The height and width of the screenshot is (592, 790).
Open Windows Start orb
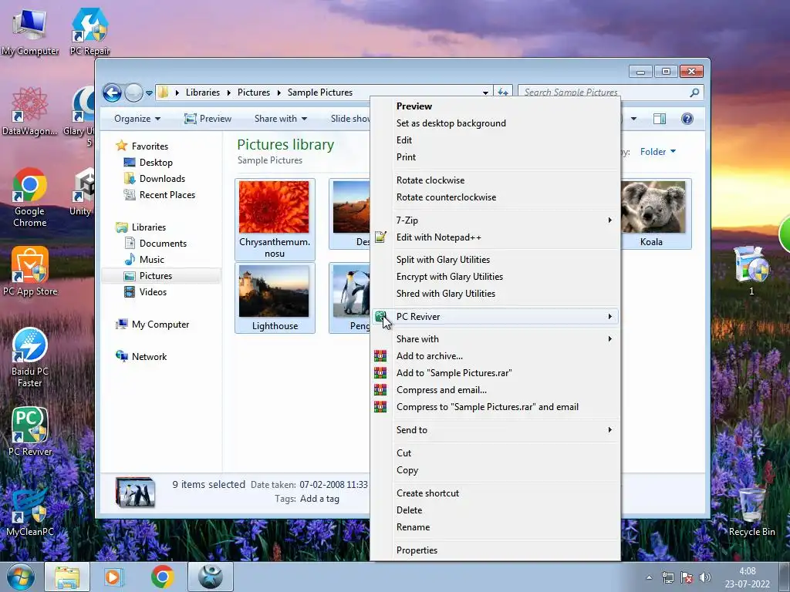21,577
